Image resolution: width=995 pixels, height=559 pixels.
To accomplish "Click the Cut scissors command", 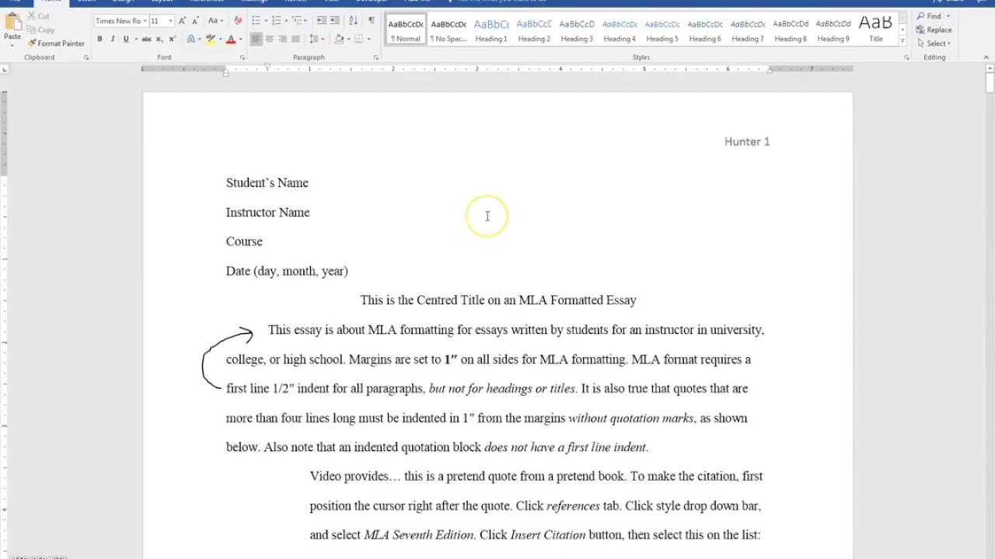I will [x=38, y=16].
